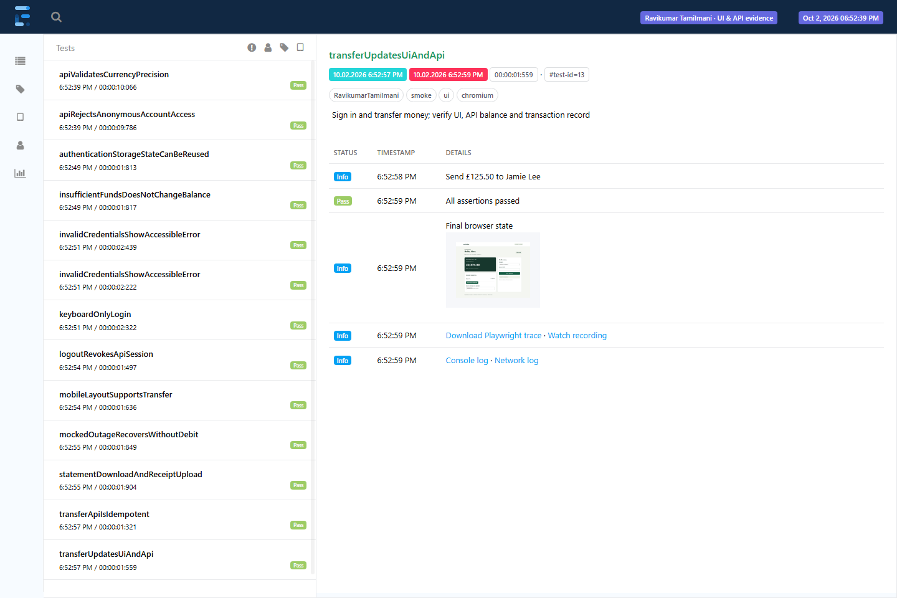897x598 pixels.
Task: Click the Extent report logo icon
Action: click(x=22, y=16)
